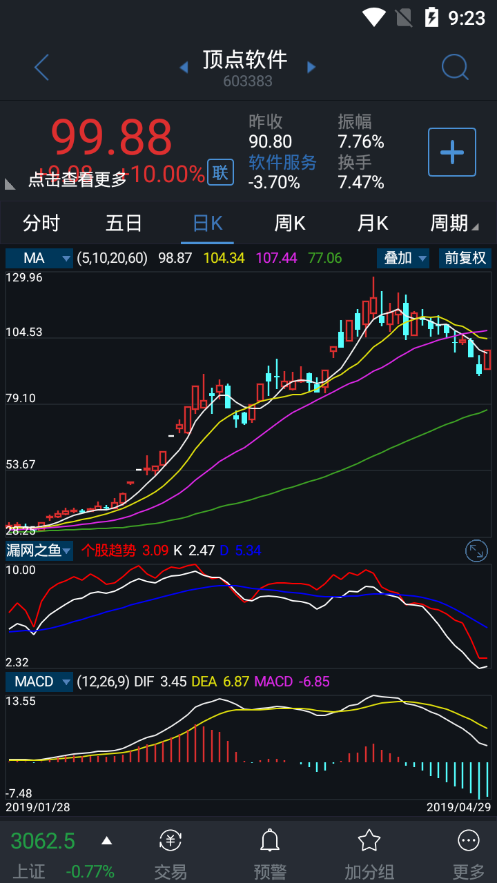Tap the no-SIM status icon
497x883 pixels.
pos(403,17)
